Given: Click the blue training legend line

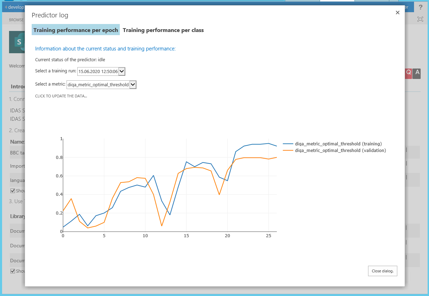Looking at the screenshot, I should click(x=288, y=144).
